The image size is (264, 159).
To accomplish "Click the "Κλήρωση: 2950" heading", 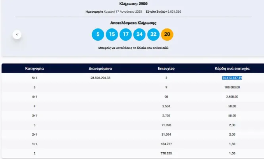I will [x=133, y=4].
